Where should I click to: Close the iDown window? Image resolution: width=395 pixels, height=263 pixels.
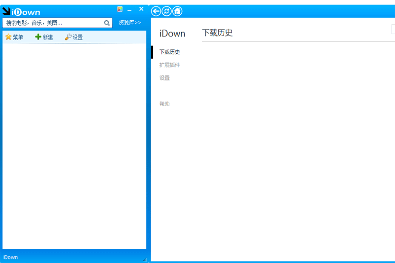(141, 9)
